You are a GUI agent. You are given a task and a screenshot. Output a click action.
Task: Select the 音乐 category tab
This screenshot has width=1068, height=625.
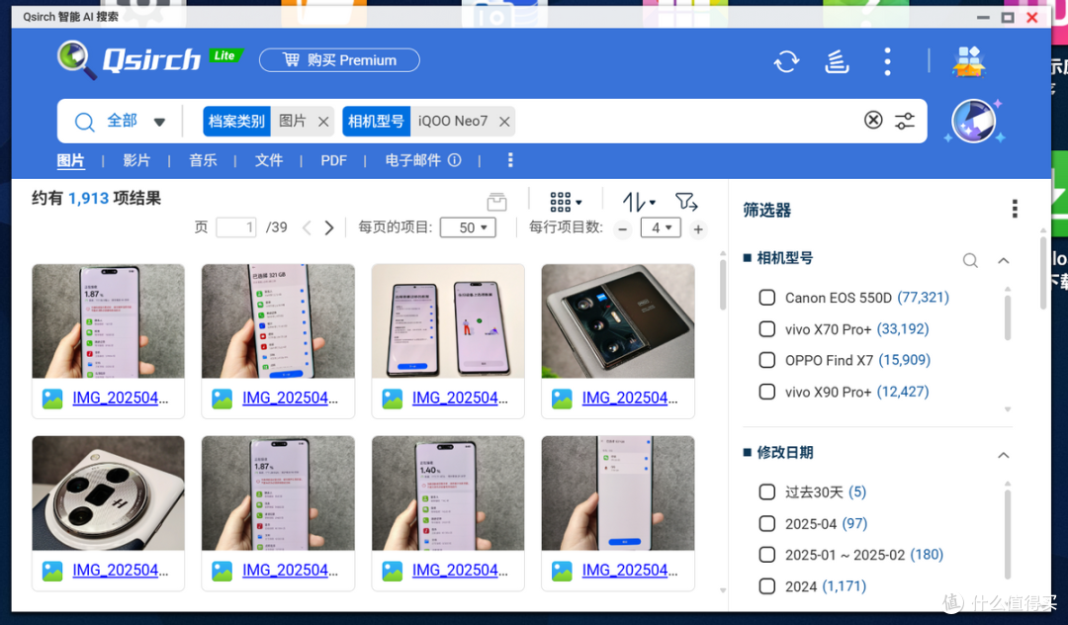point(203,160)
